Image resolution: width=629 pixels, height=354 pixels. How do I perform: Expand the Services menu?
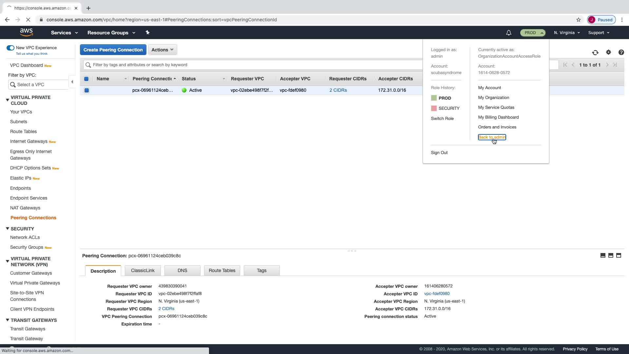pyautogui.click(x=64, y=33)
